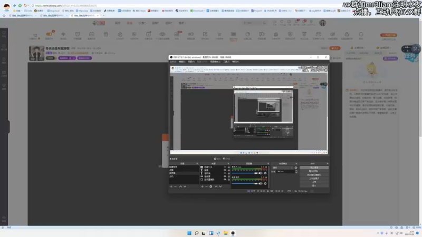Toggle lock icon of first OBS source
This screenshot has width=422, height=237.
tap(229, 167)
